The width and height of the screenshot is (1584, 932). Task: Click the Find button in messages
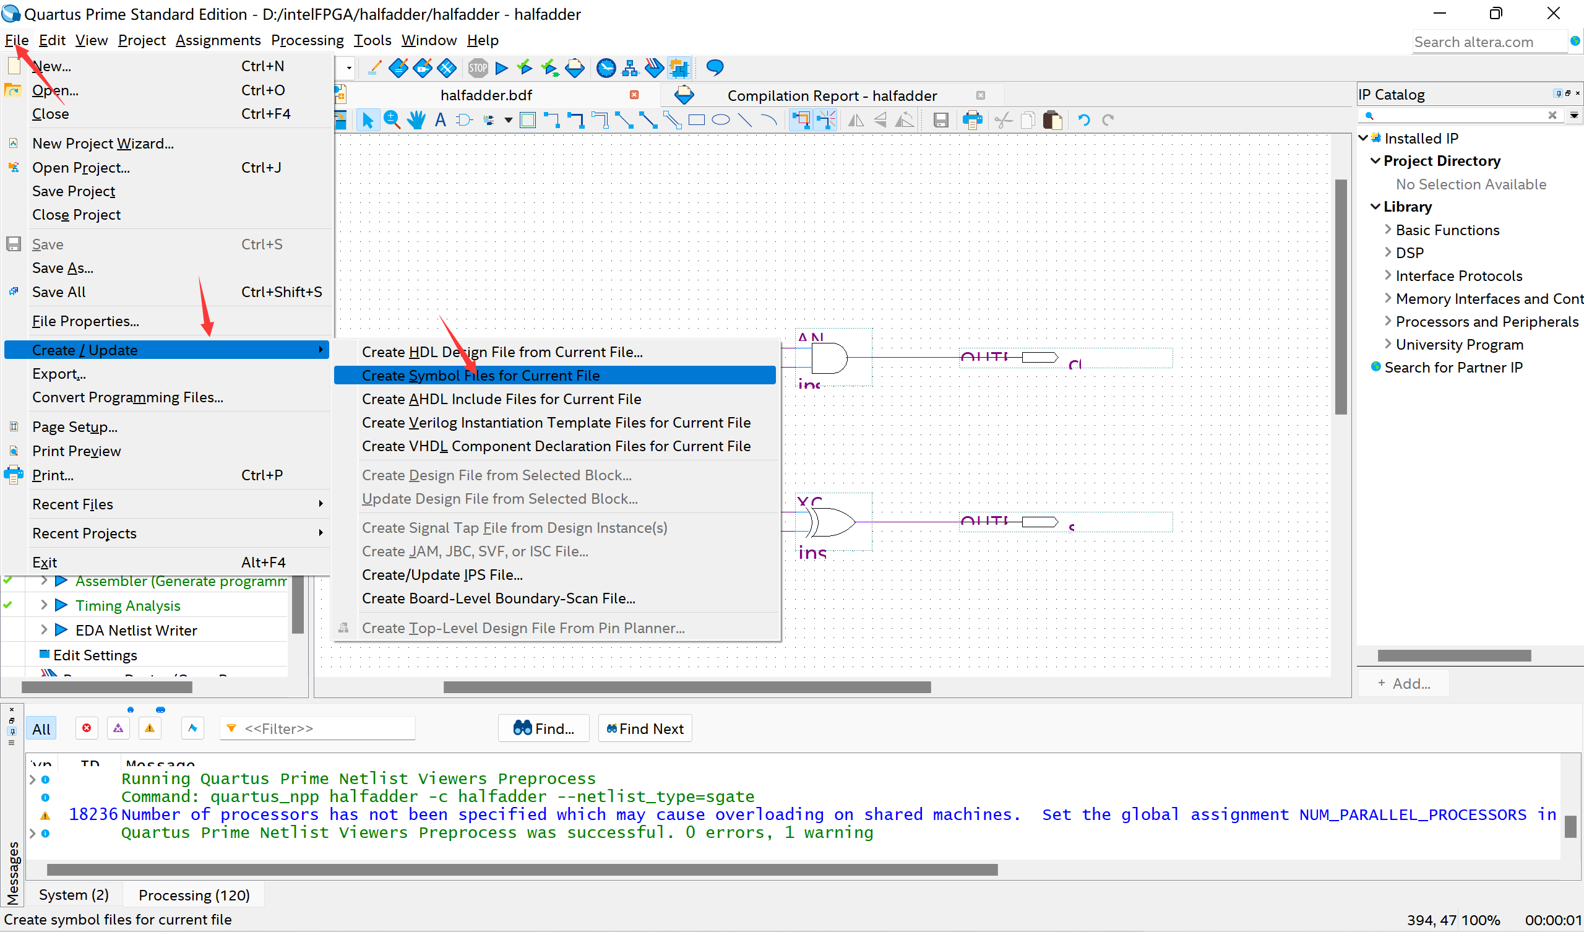click(x=543, y=729)
